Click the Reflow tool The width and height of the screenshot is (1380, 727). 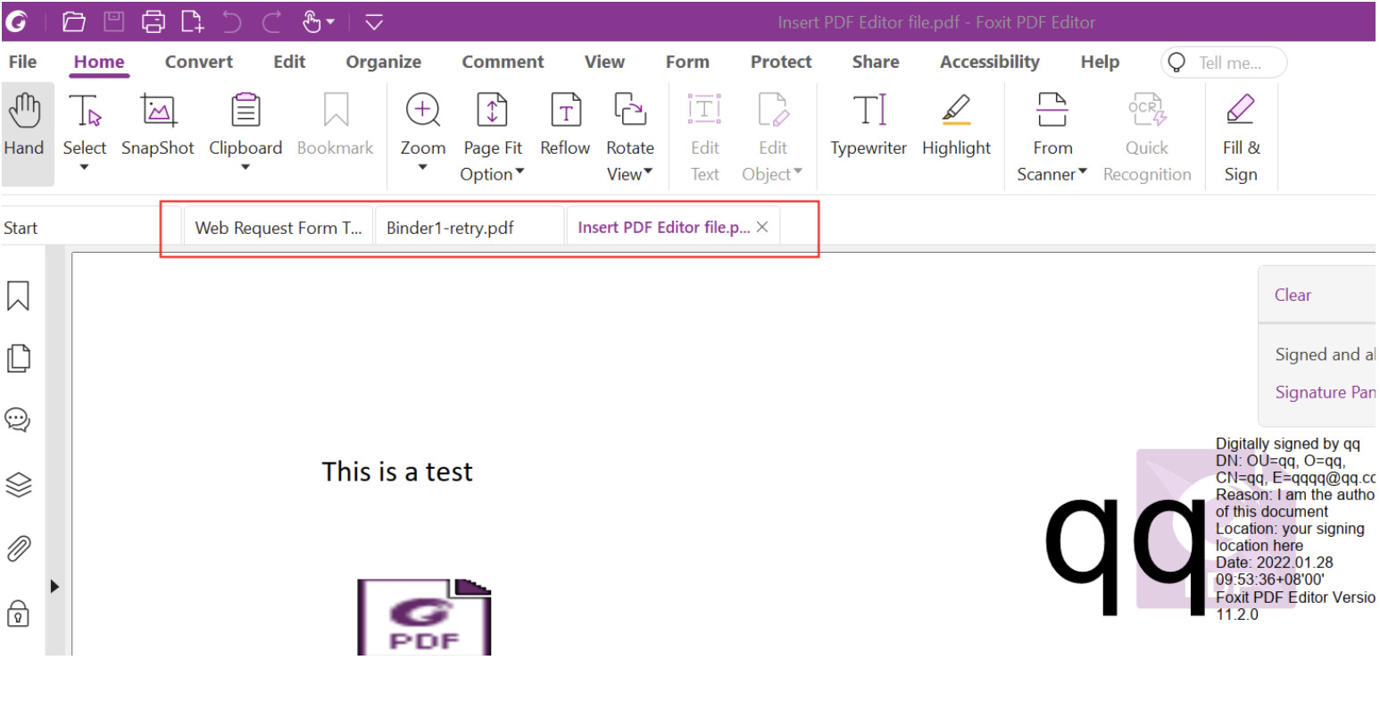tap(565, 126)
